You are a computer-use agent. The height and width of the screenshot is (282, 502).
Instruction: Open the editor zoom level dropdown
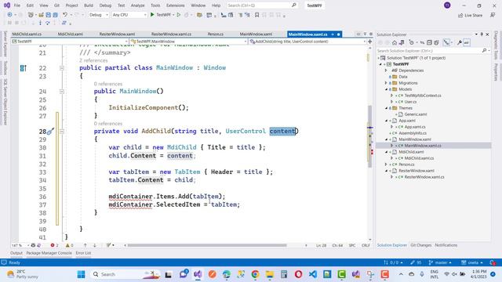point(20,245)
